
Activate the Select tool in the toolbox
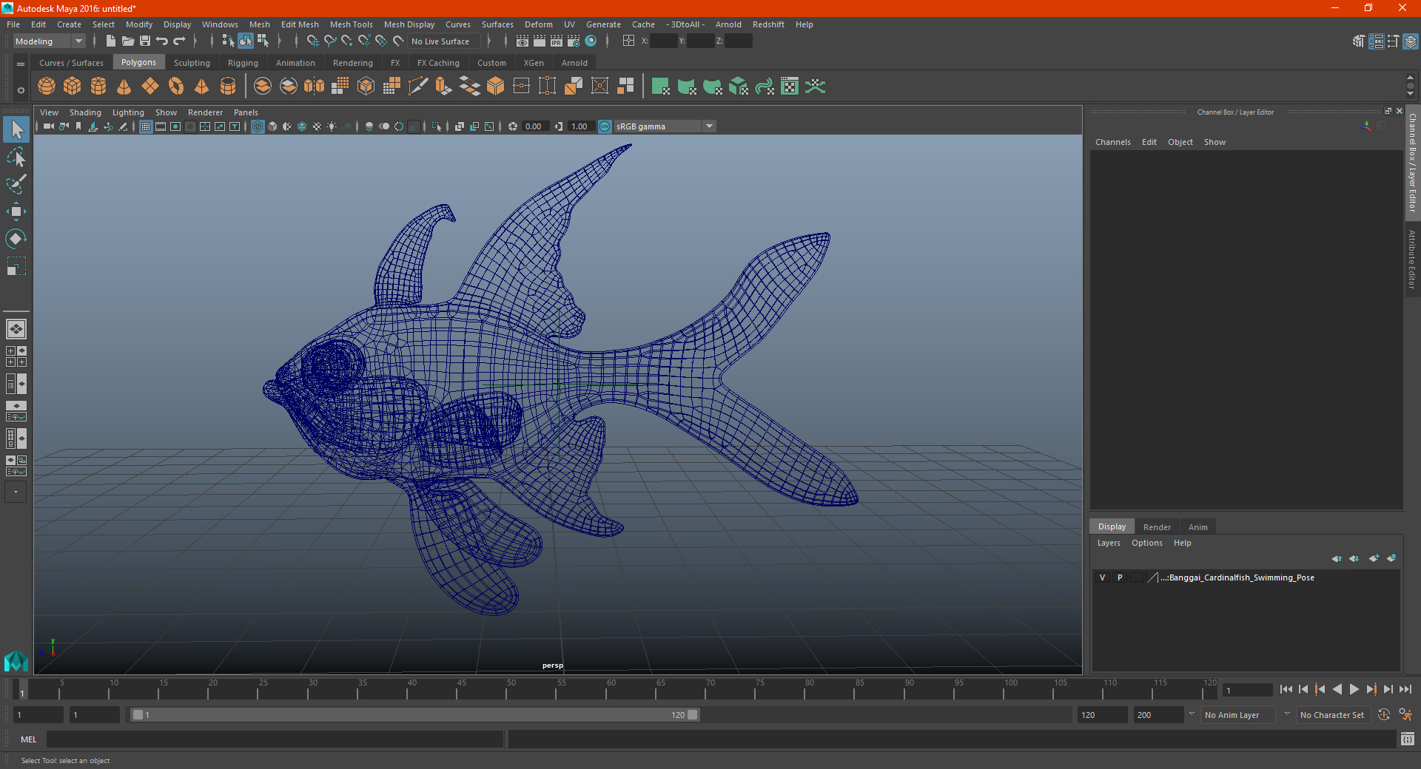click(16, 130)
